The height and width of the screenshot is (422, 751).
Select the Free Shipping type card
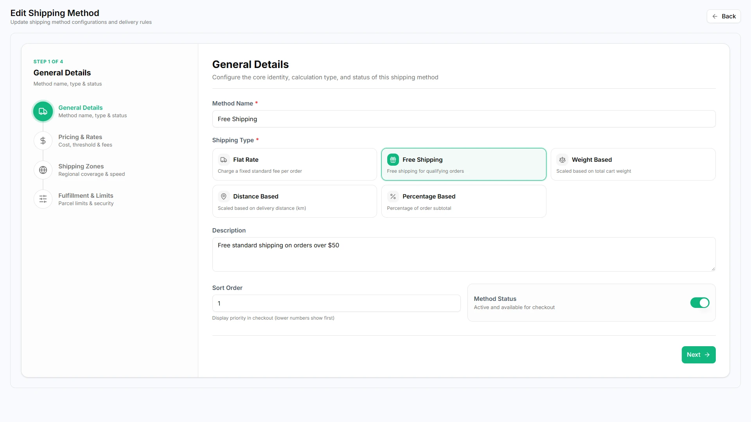[464, 164]
